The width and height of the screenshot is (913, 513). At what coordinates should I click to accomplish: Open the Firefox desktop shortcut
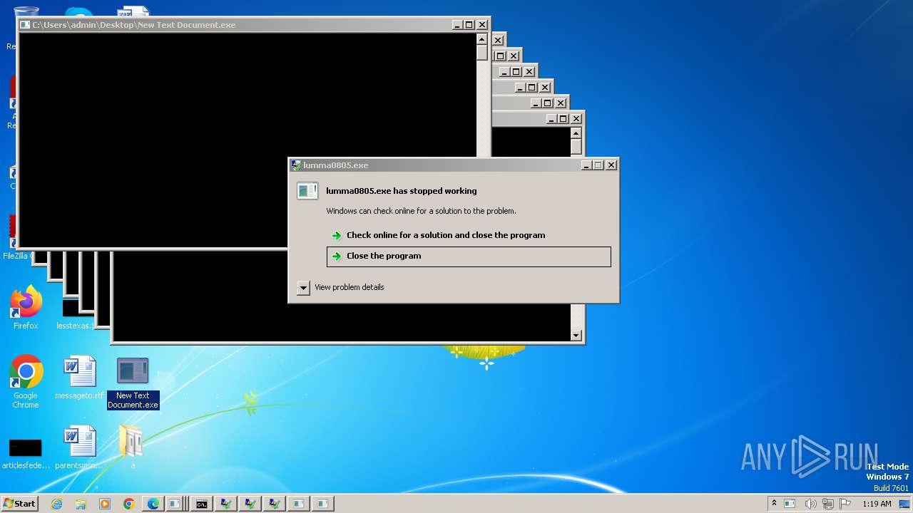(x=26, y=308)
